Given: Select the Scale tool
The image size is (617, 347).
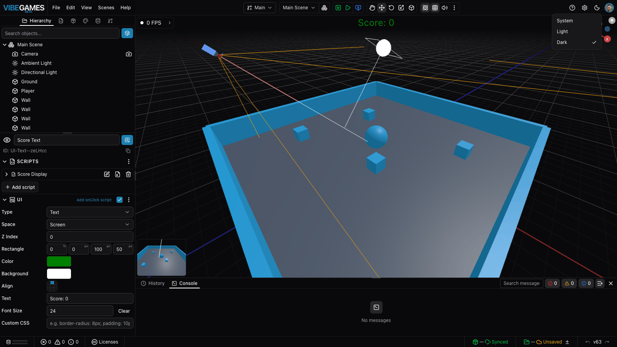Looking at the screenshot, I should point(401,8).
